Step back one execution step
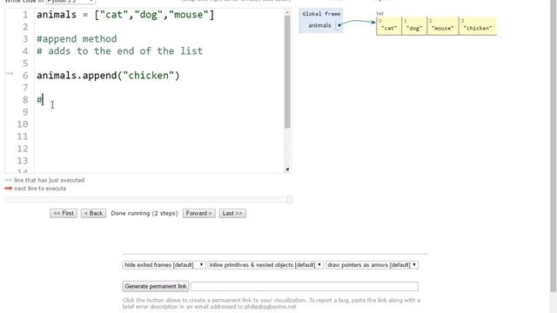557x313 pixels. [93, 213]
